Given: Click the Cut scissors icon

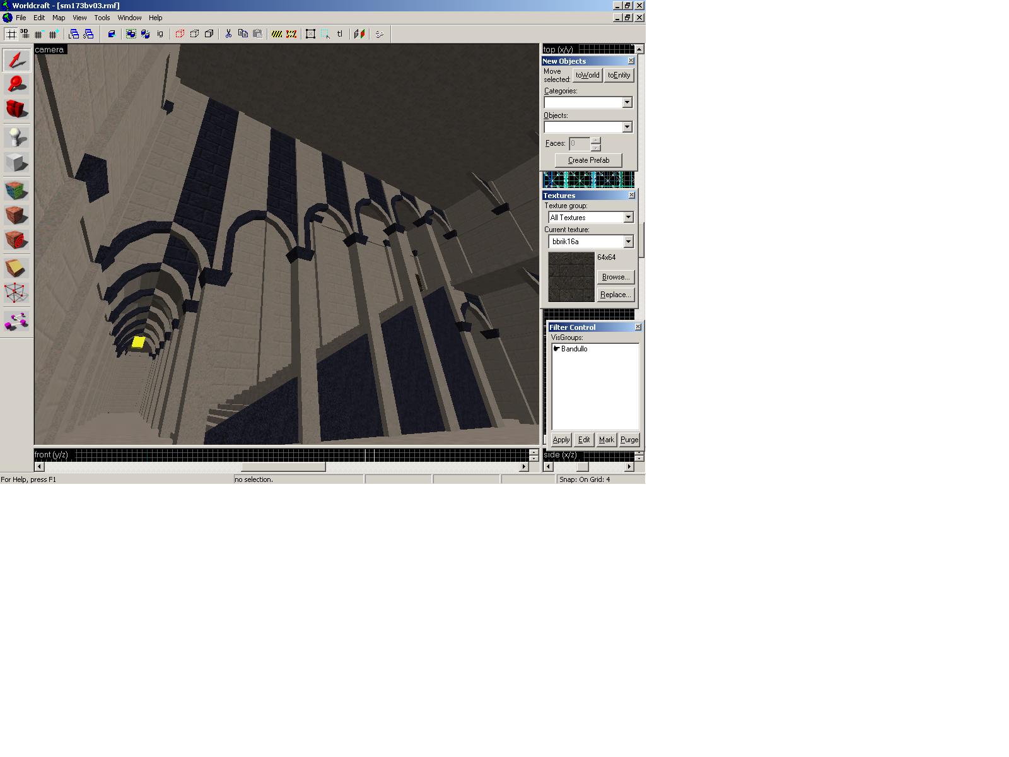Looking at the screenshot, I should click(228, 34).
